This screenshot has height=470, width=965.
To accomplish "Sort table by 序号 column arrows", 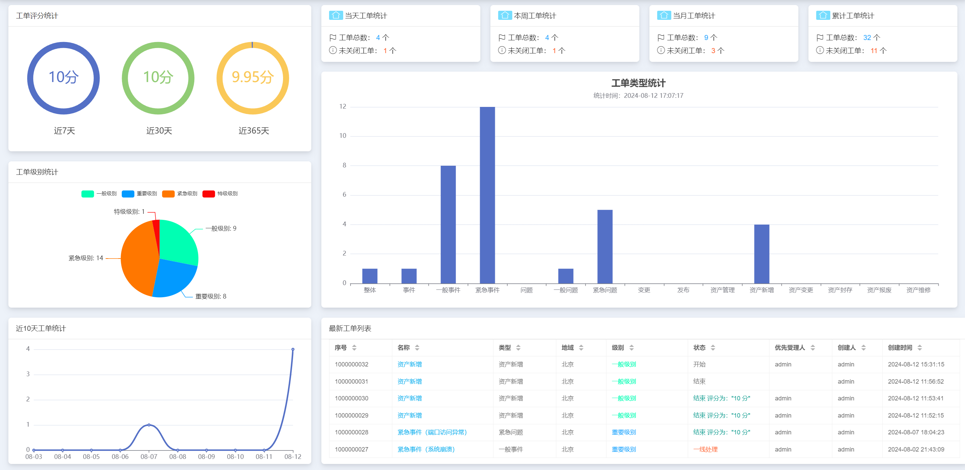I will 354,348.
